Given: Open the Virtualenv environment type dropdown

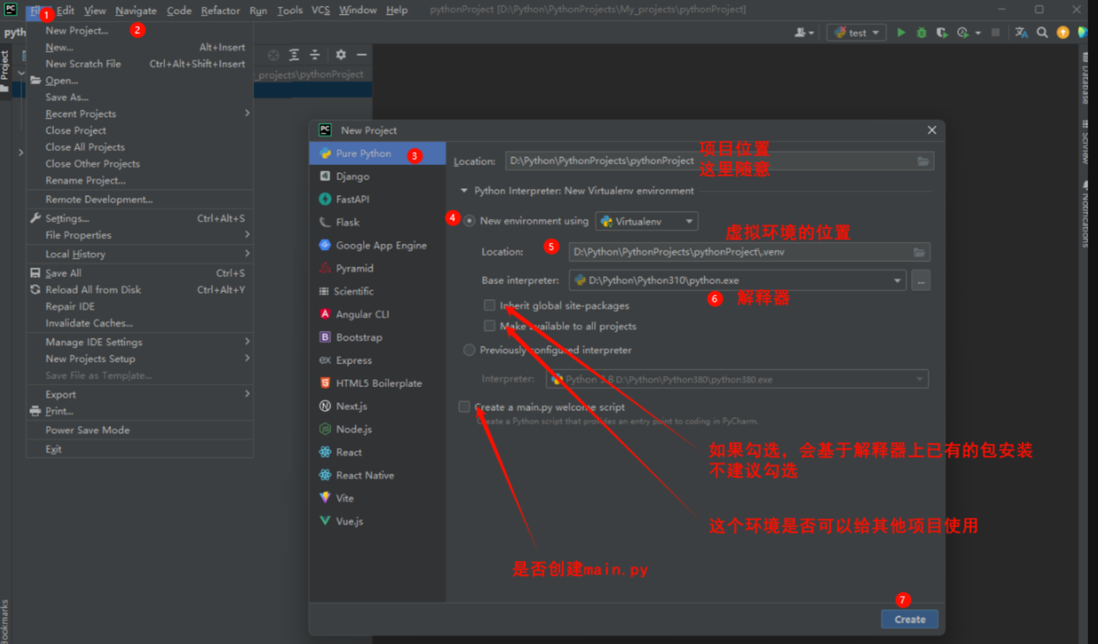Looking at the screenshot, I should pyautogui.click(x=647, y=221).
